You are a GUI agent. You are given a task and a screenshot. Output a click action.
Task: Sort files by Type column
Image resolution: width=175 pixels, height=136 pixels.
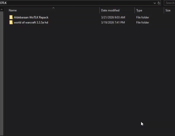click(x=139, y=10)
